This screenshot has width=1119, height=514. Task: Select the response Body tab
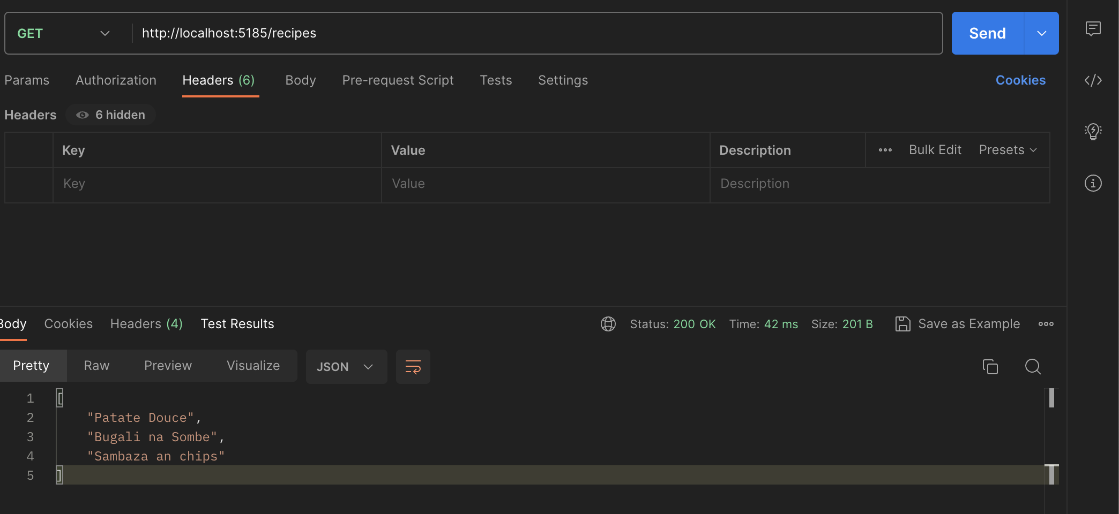click(13, 324)
